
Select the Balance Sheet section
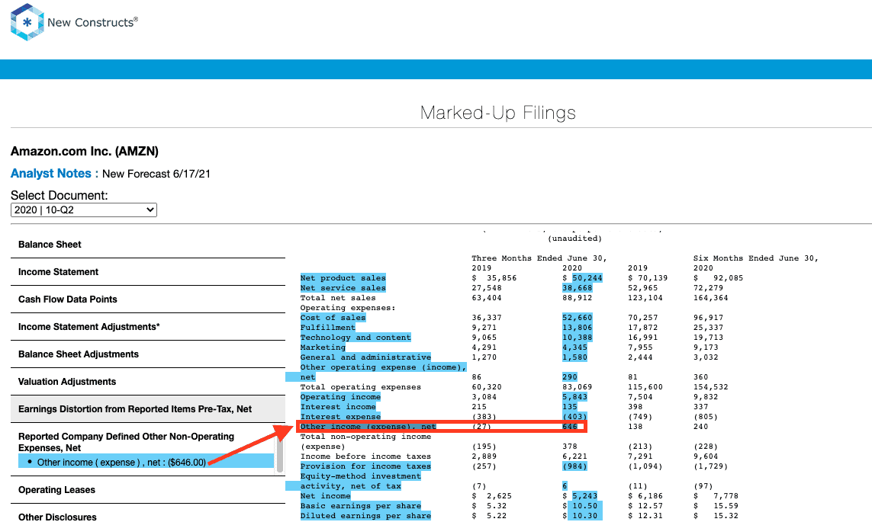pyautogui.click(x=50, y=245)
